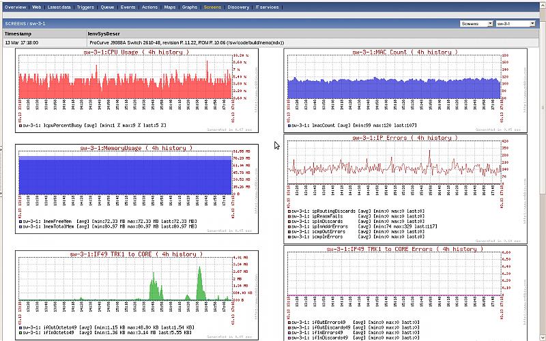Click the Timestamp column header
This screenshot has height=341, width=546.
click(x=18, y=33)
